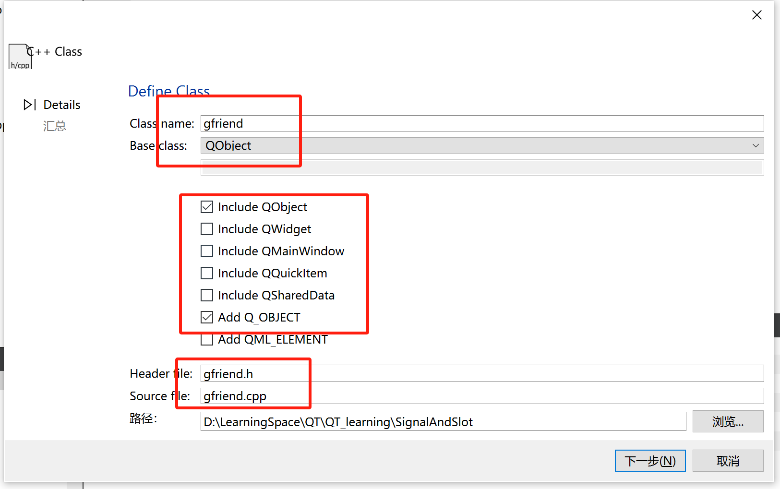Click the Define Class heading

tap(169, 91)
